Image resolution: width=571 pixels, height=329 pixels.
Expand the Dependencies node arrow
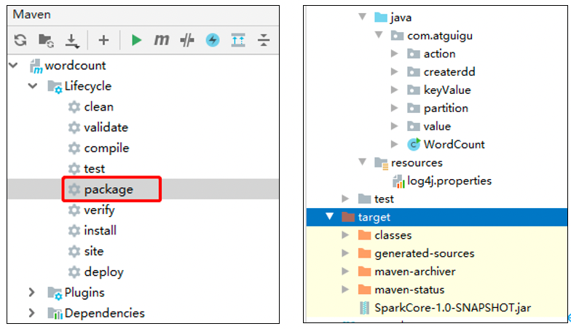(32, 313)
